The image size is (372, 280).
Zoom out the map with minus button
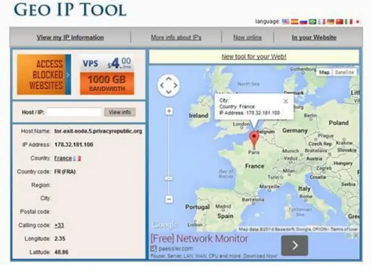pyautogui.click(x=169, y=199)
